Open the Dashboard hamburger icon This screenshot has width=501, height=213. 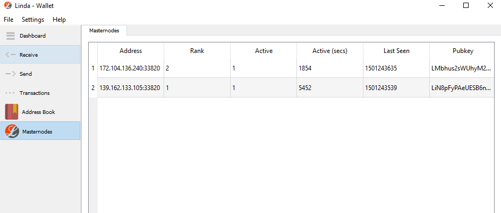(11, 35)
